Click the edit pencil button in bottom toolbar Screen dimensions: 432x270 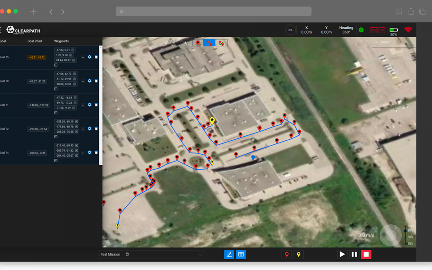pos(229,254)
